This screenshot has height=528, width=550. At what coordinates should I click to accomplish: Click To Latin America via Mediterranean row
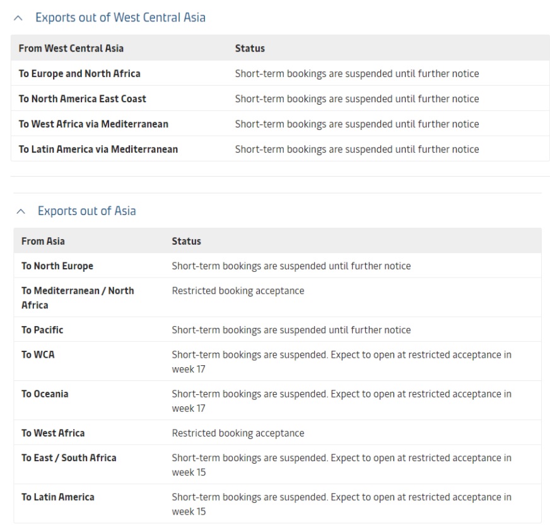click(x=98, y=150)
